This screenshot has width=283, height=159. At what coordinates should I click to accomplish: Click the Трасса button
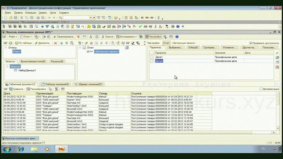pyautogui.click(x=107, y=37)
